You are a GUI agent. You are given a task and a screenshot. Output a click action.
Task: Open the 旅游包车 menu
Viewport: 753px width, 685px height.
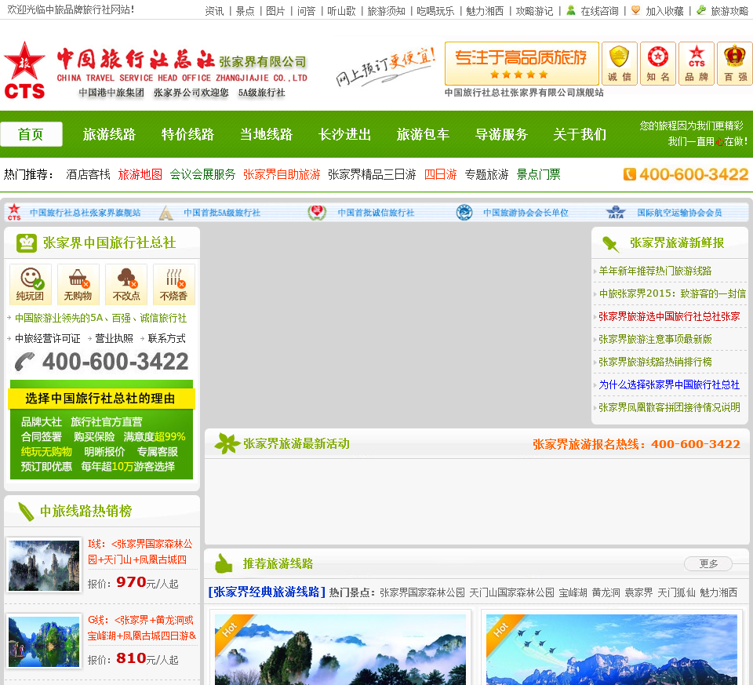pos(423,134)
